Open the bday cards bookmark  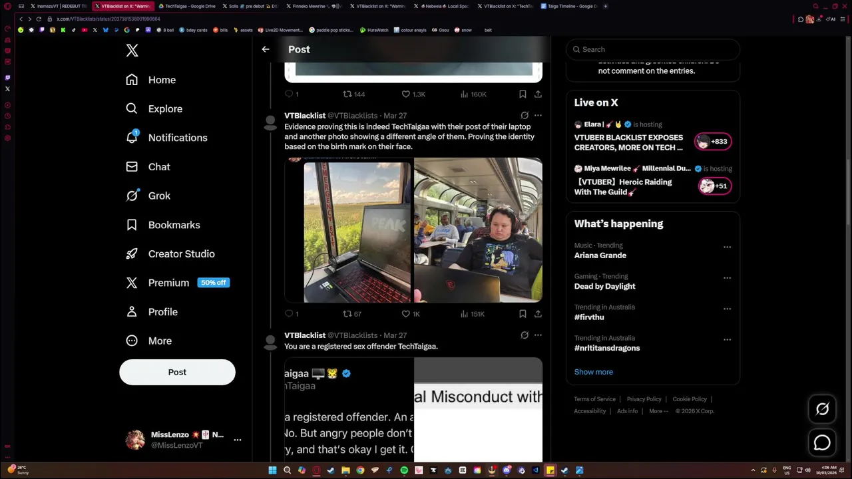[193, 30]
